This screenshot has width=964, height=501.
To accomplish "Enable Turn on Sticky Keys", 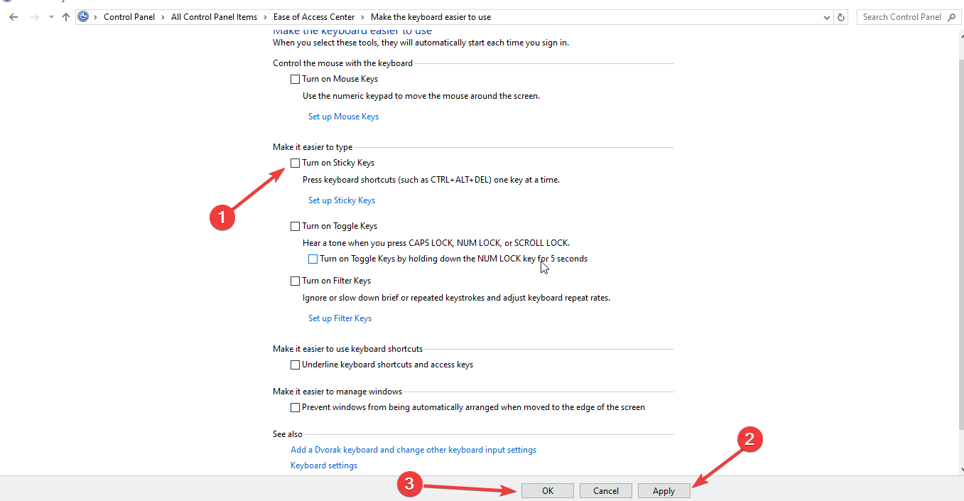I will click(x=295, y=163).
